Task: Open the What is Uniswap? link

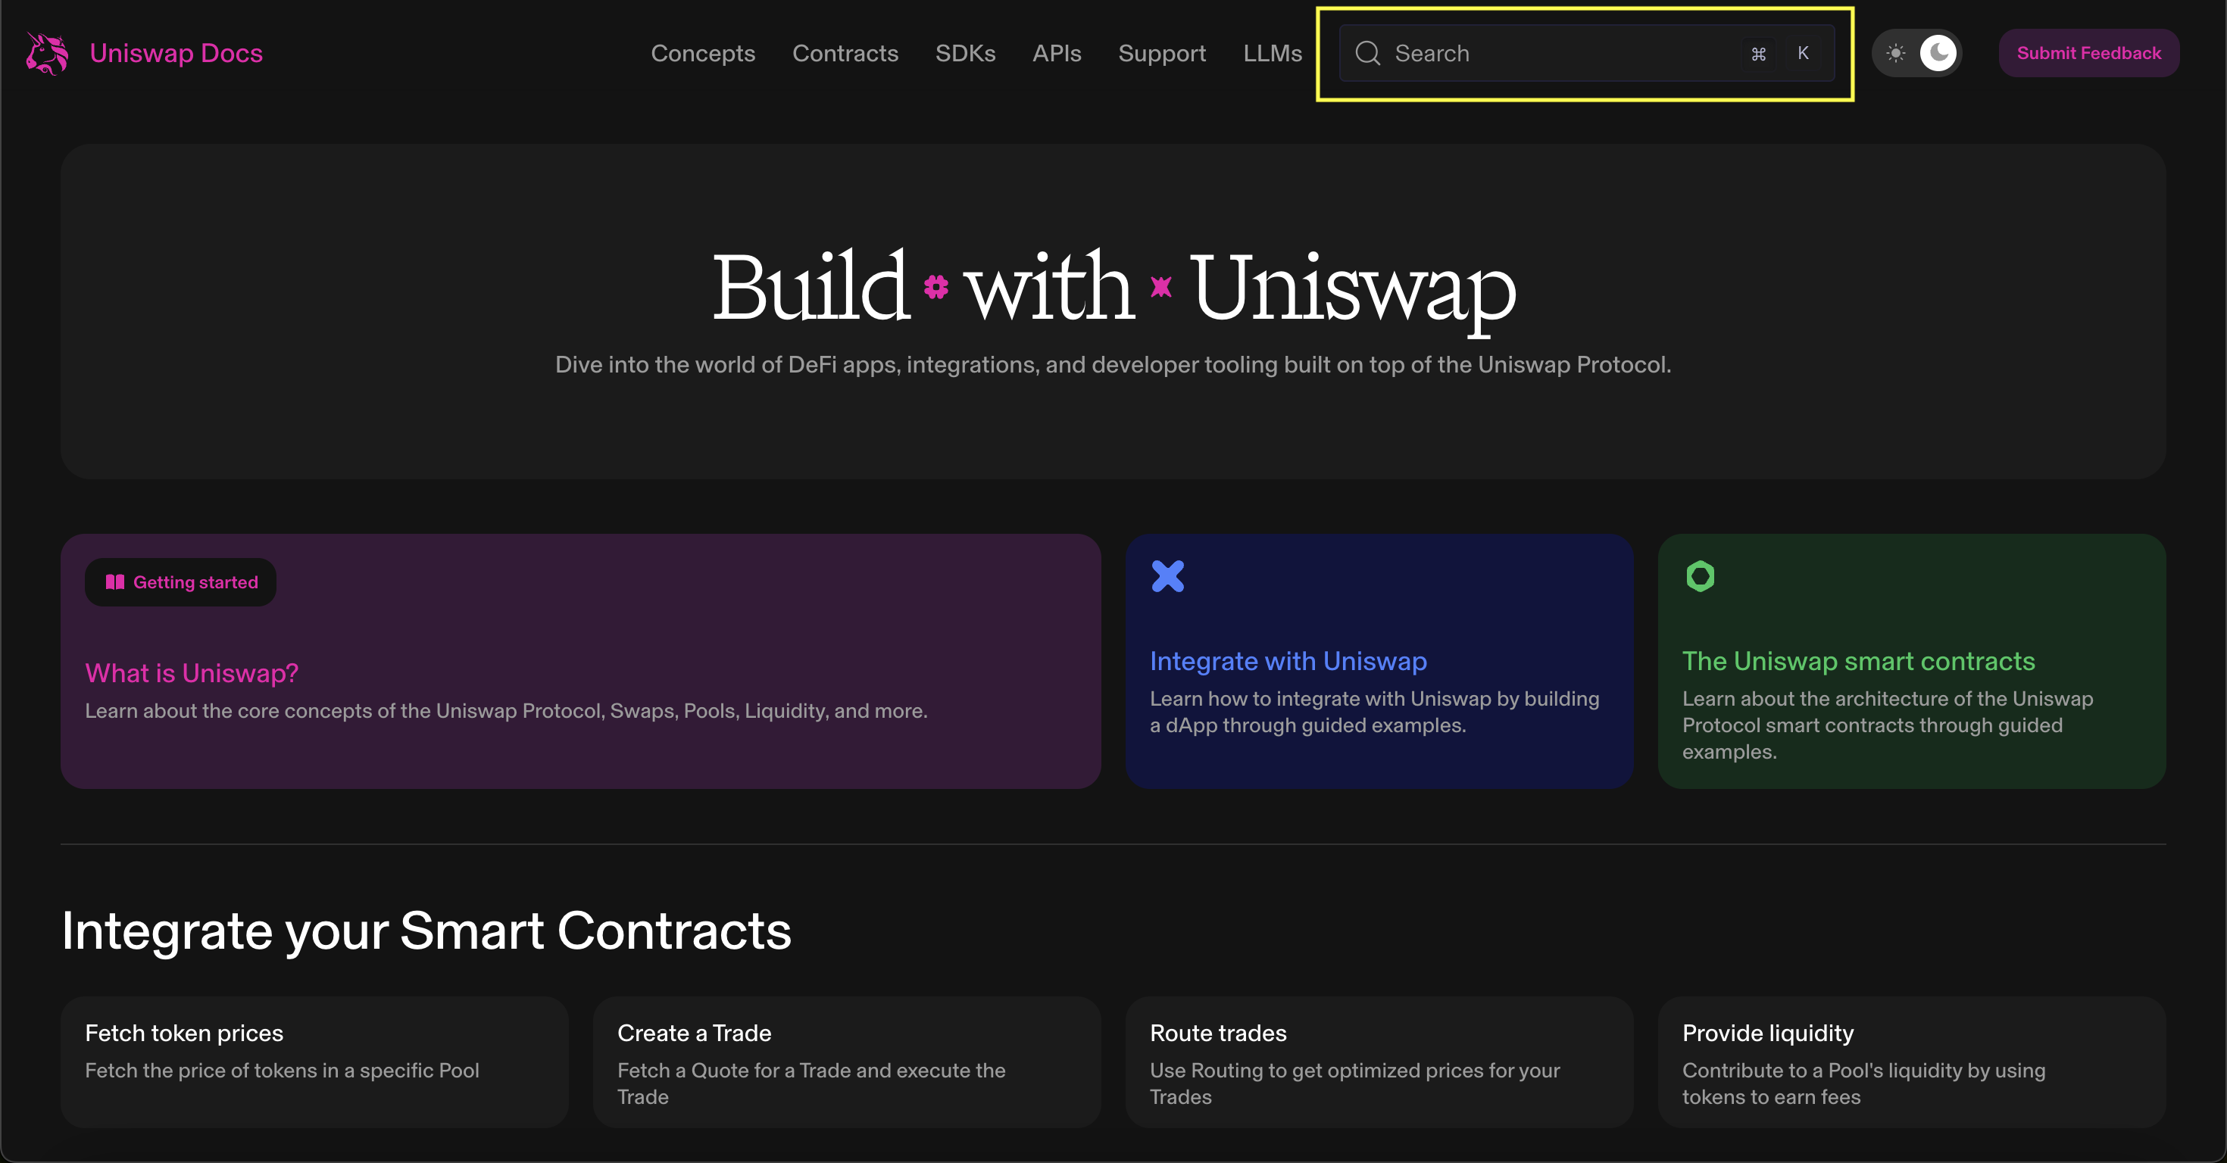Action: click(x=191, y=673)
